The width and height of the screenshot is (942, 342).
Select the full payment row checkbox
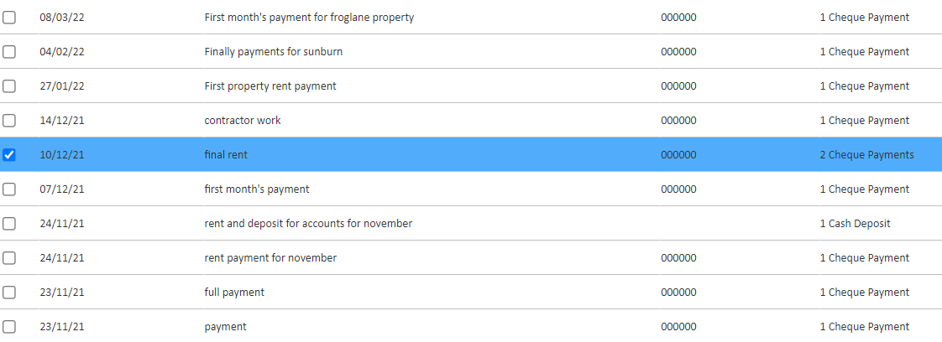click(9, 293)
